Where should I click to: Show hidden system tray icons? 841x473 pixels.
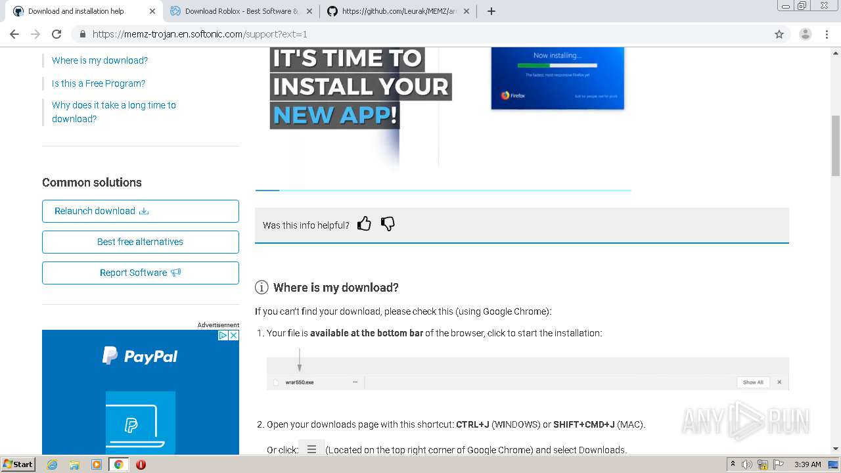coord(733,464)
